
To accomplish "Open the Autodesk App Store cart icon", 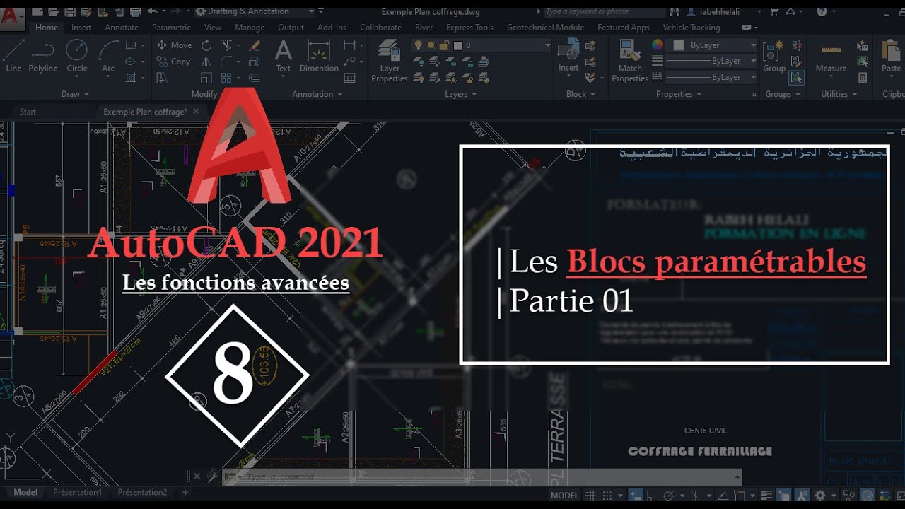I will point(776,11).
